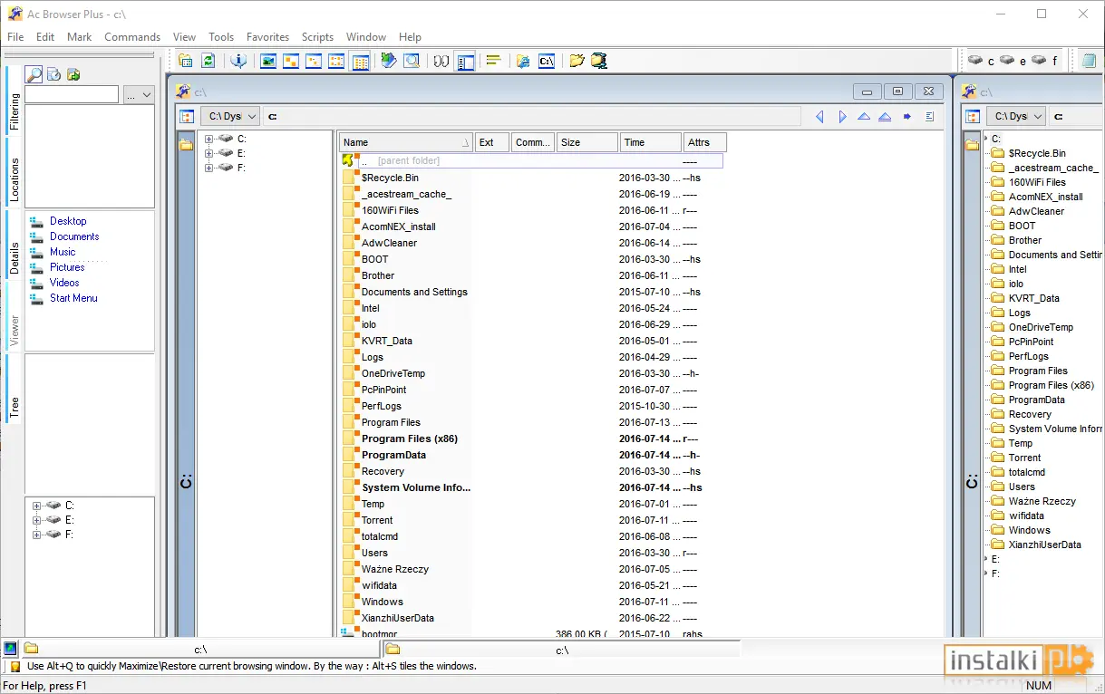The width and height of the screenshot is (1105, 694).
Task: Click the first c:\ window tab at bottom
Action: [200, 649]
